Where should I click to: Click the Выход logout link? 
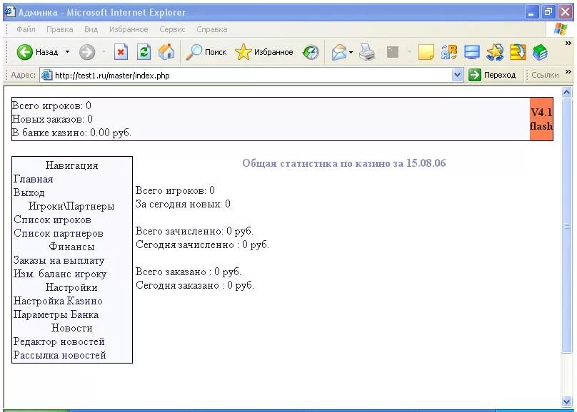[x=29, y=192]
